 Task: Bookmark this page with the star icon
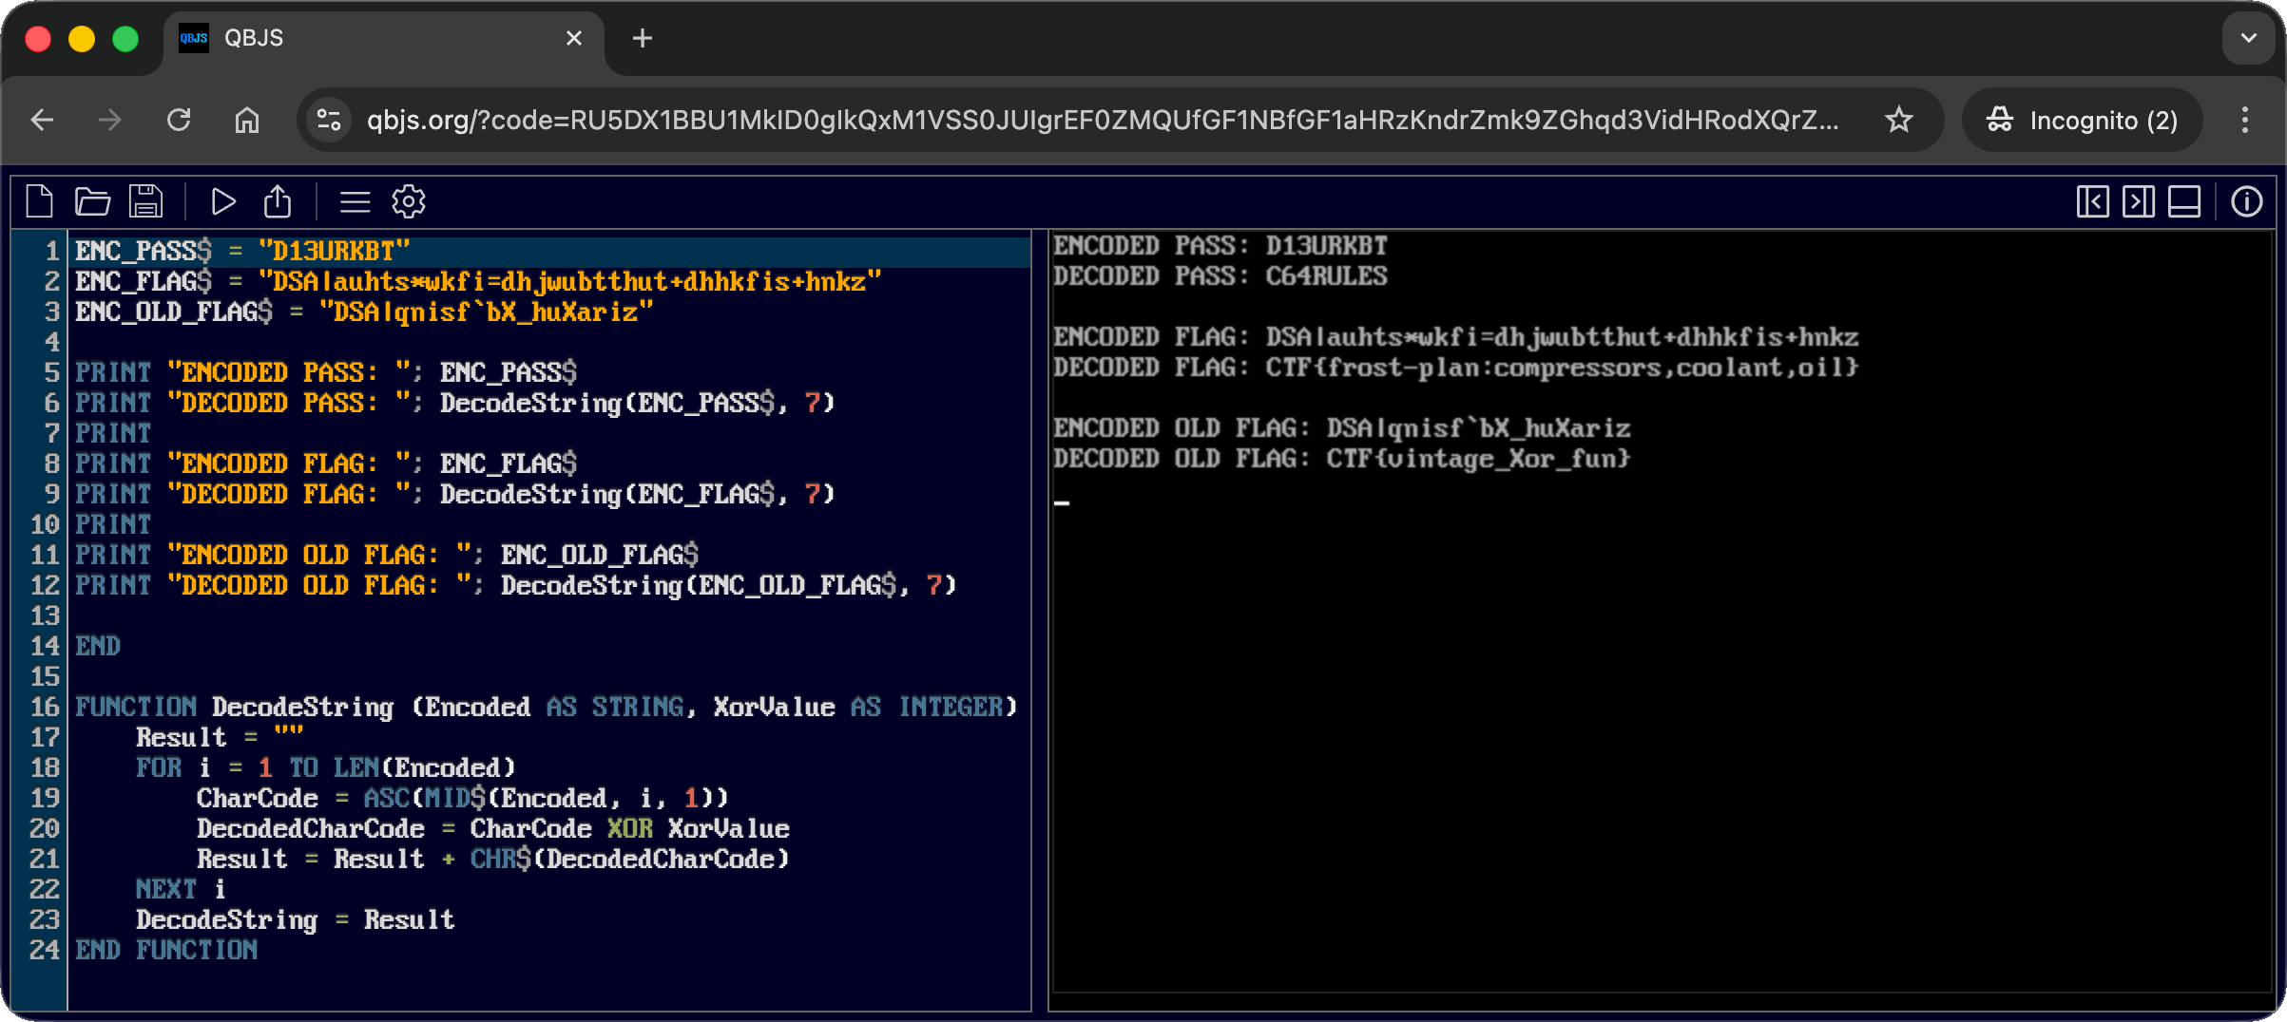[x=1898, y=120]
